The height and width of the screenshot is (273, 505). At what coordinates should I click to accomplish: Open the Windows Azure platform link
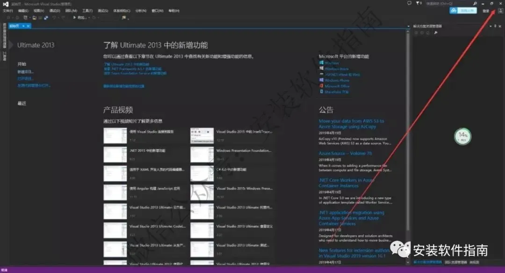(x=337, y=69)
